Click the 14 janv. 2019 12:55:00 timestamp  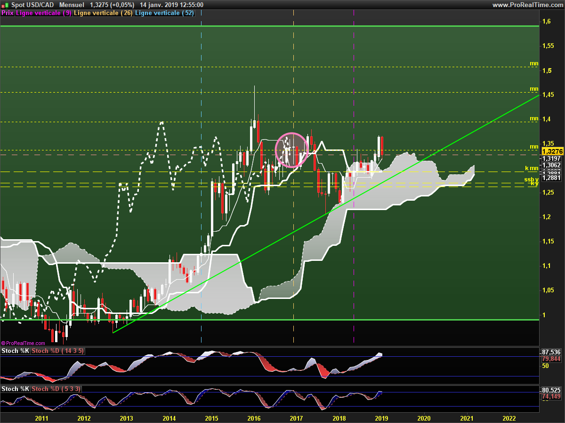pyautogui.click(x=172, y=5)
